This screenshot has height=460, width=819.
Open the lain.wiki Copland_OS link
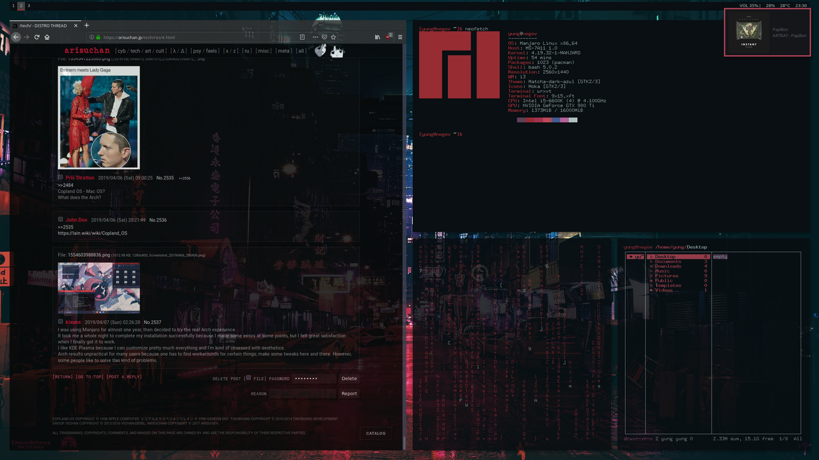92,233
